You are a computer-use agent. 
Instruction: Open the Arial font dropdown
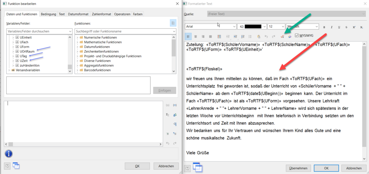[210, 26]
